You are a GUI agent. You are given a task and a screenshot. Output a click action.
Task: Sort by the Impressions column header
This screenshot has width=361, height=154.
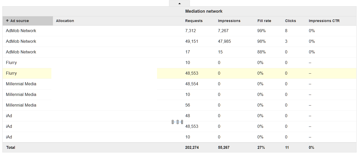pos(229,21)
